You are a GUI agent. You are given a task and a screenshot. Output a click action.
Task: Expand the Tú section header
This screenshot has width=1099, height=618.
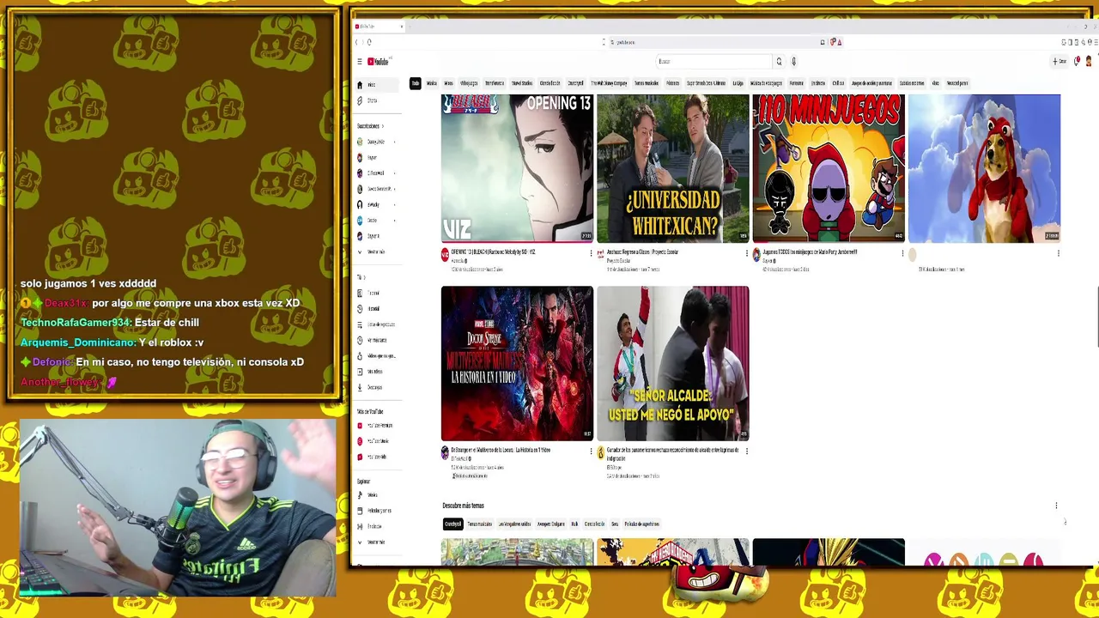(x=361, y=277)
